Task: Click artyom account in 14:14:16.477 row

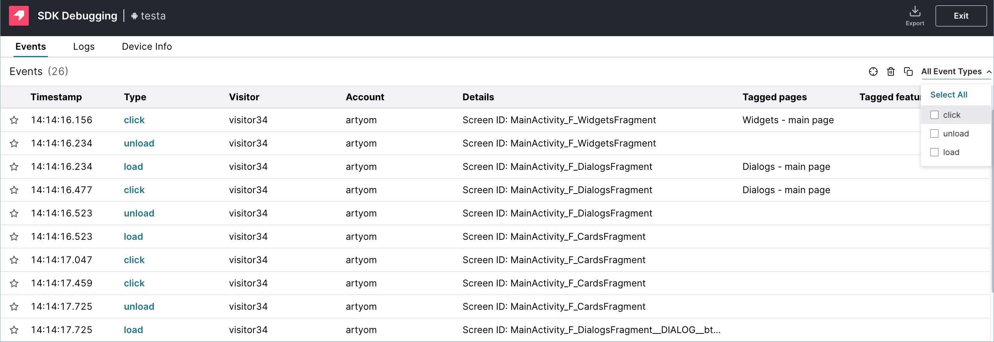Action: tap(361, 190)
